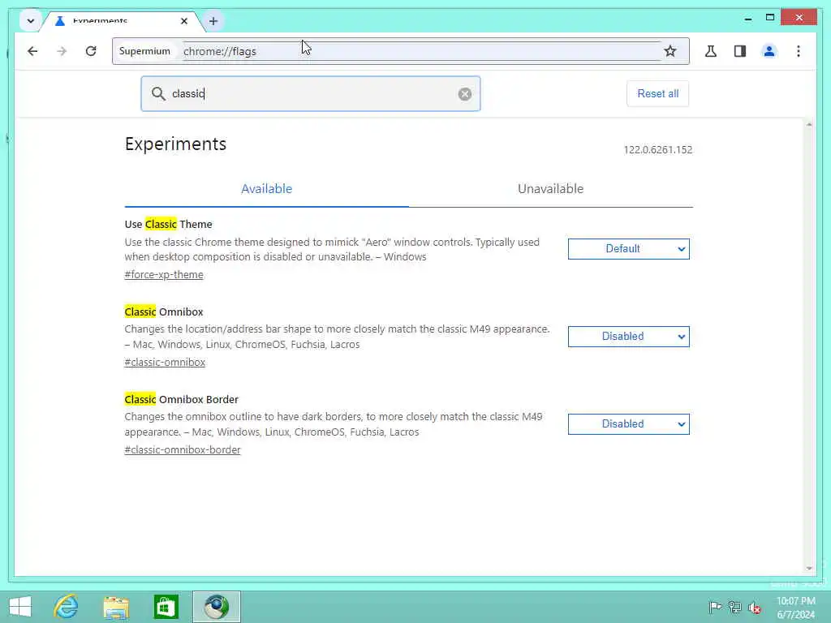Close the Experiments tab
The width and height of the screenshot is (831, 623).
(x=184, y=21)
